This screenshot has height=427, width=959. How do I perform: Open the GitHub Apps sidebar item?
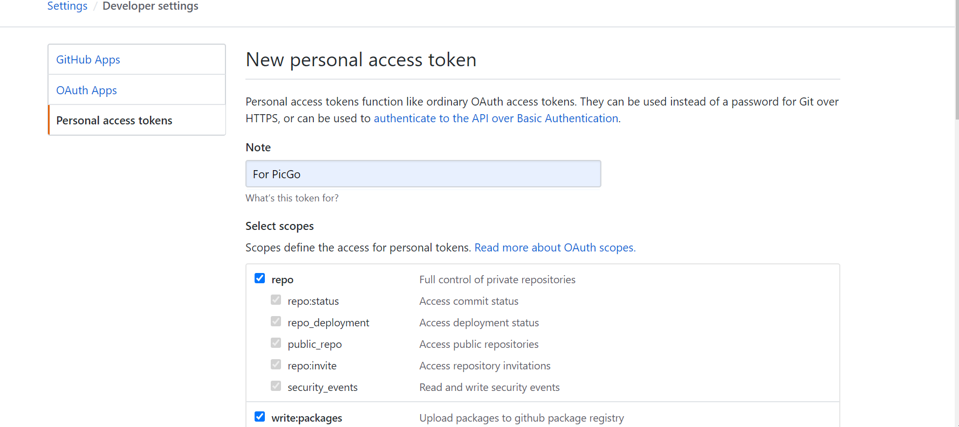(88, 60)
